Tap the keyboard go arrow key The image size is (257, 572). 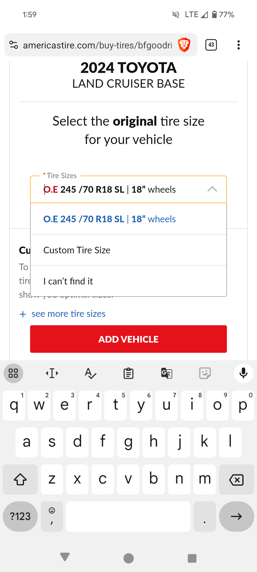click(237, 516)
